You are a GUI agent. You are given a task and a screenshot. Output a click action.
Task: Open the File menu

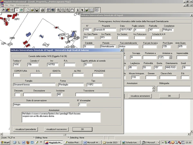(x=5, y=5)
